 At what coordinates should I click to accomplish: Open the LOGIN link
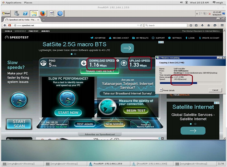[x=190, y=38]
